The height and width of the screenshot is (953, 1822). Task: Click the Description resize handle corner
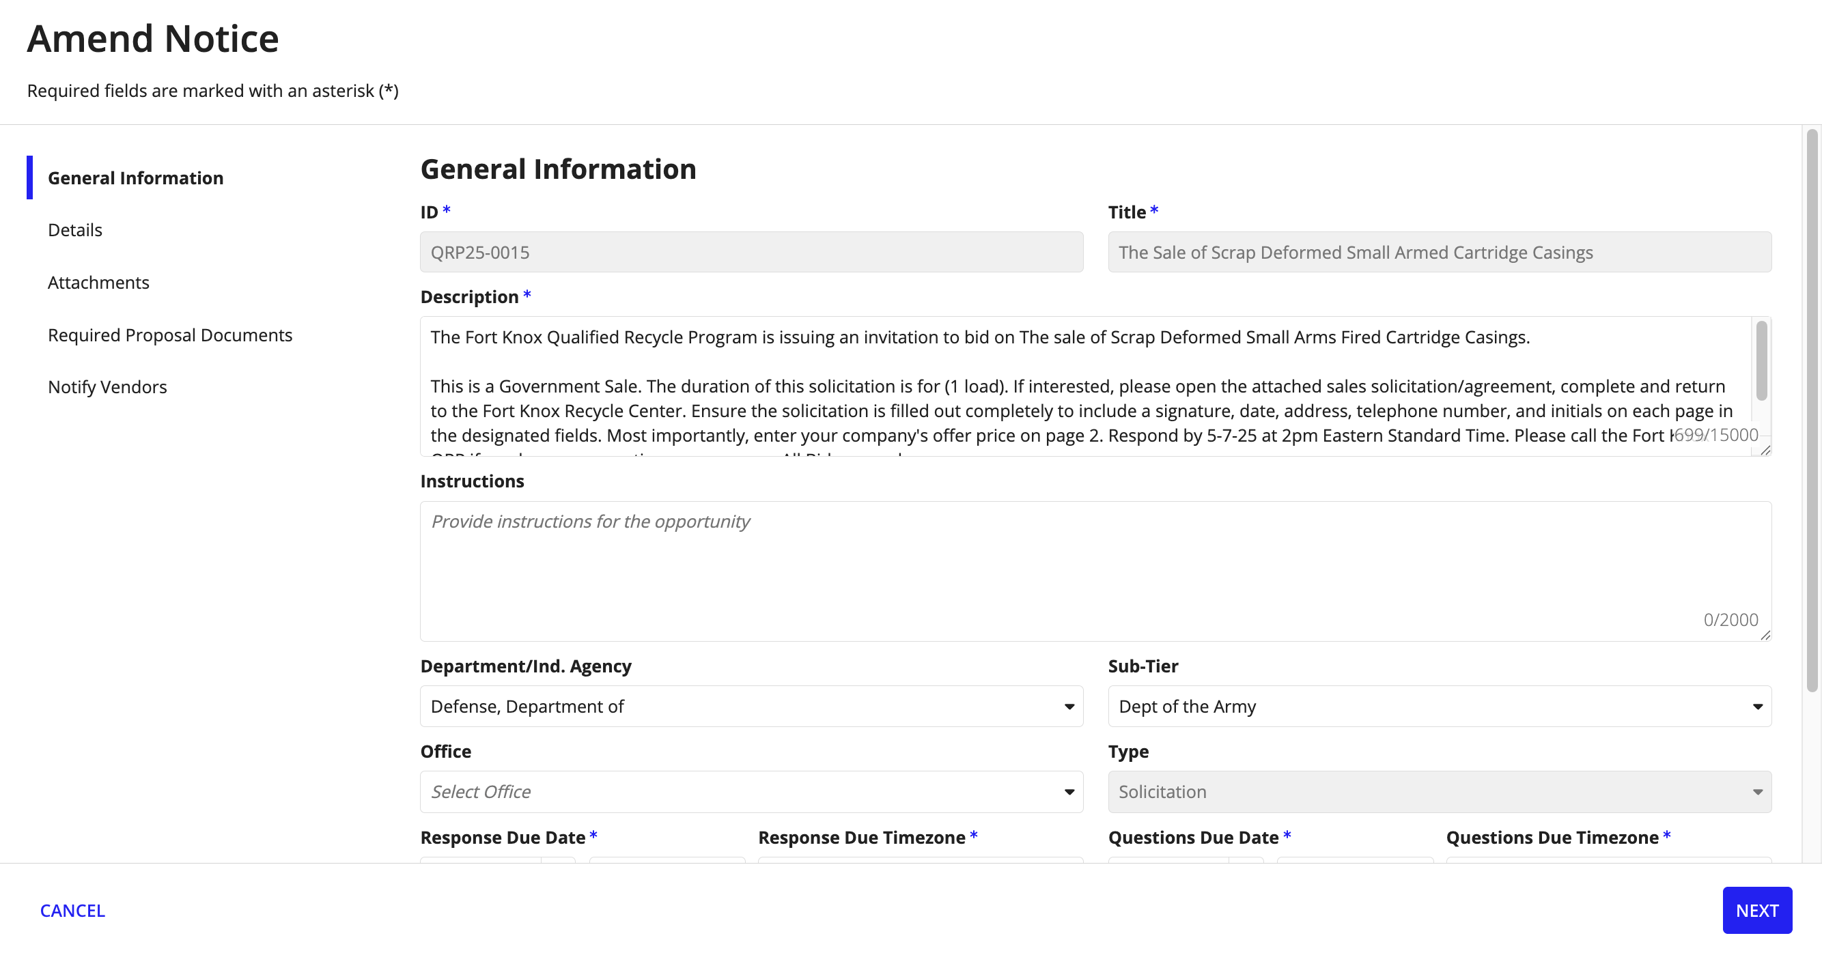coord(1765,451)
